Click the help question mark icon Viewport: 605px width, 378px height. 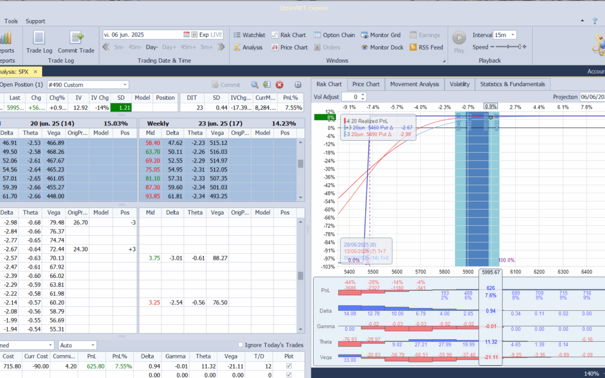[x=595, y=21]
